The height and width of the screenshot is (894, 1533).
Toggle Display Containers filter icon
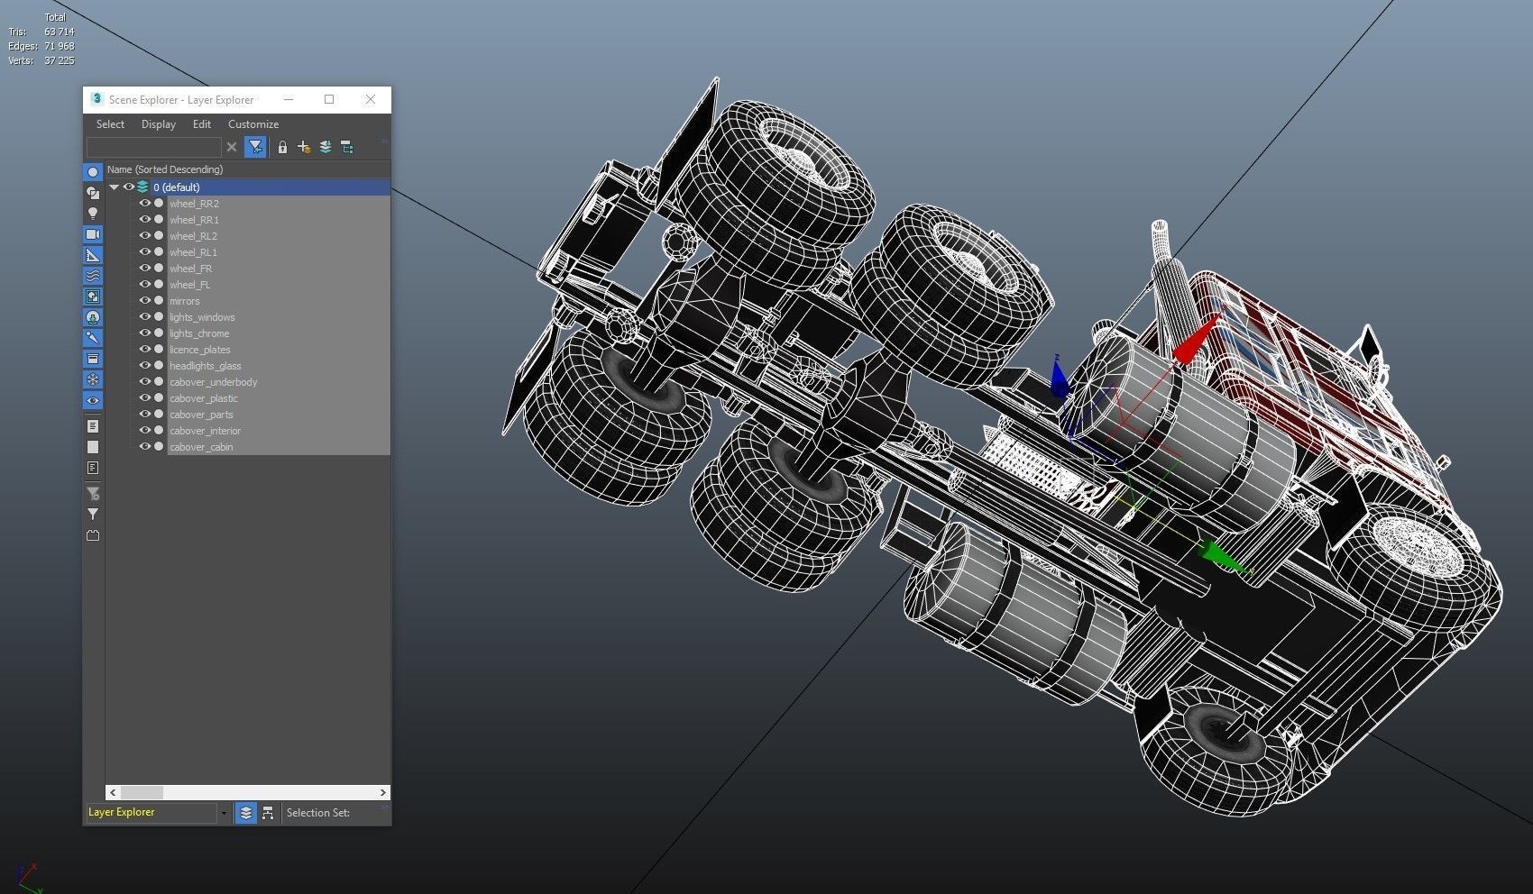[92, 359]
